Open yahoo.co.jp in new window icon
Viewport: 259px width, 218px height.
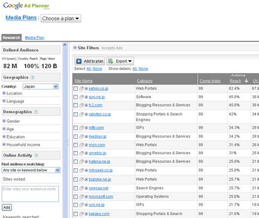(x=82, y=89)
